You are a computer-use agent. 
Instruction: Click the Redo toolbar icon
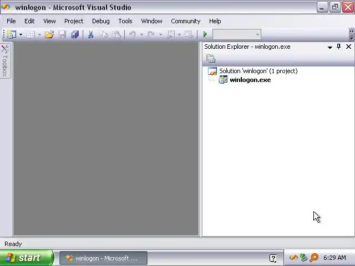click(x=151, y=34)
